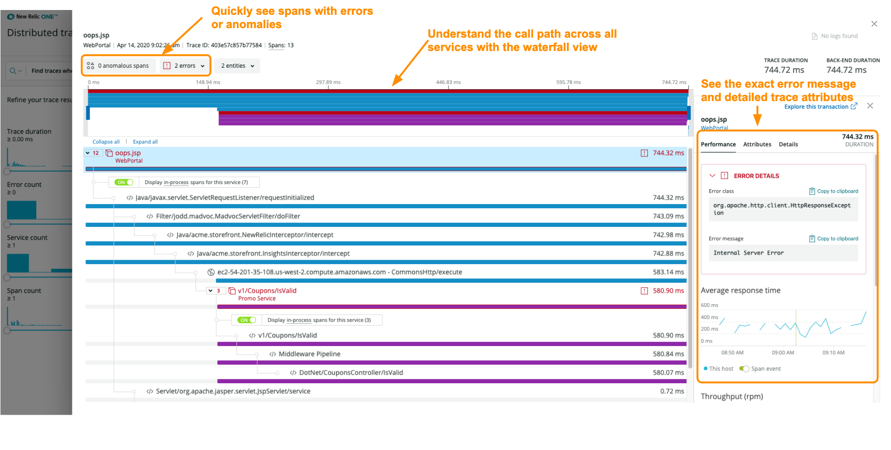The width and height of the screenshot is (891, 450).
Task: Click the Error count slider handle
Action: [x=7, y=225]
